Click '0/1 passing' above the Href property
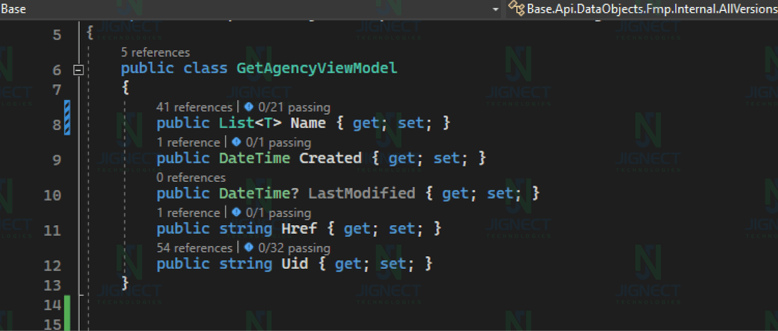This screenshot has height=331, width=778. click(x=277, y=213)
